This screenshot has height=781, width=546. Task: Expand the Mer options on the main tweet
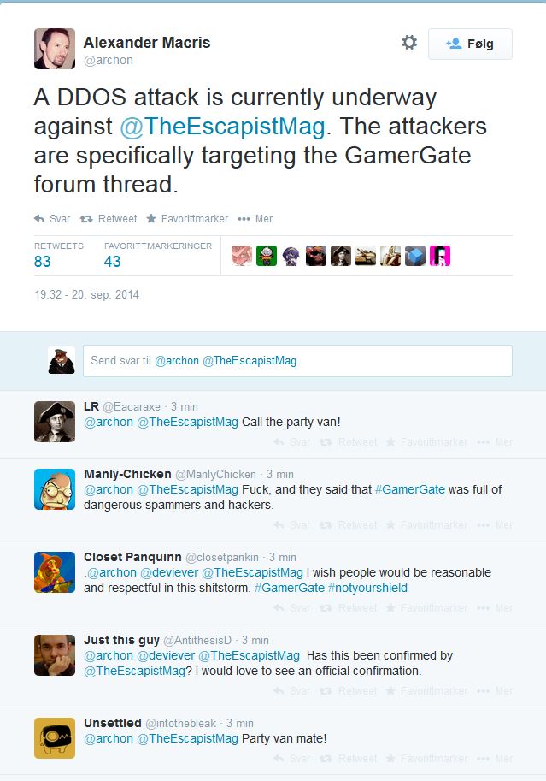coord(255,219)
